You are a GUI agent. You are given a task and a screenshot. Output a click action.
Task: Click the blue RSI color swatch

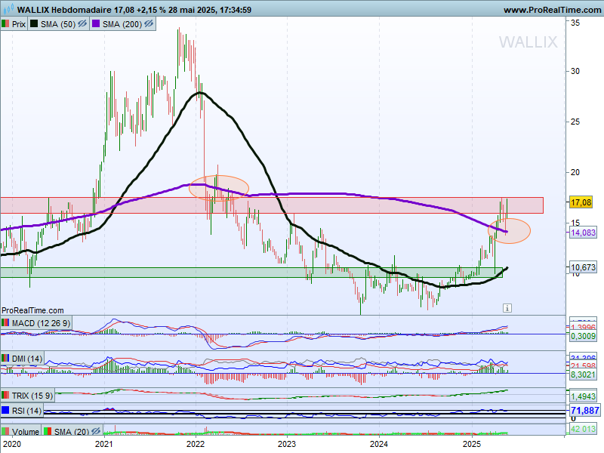pos(5,411)
